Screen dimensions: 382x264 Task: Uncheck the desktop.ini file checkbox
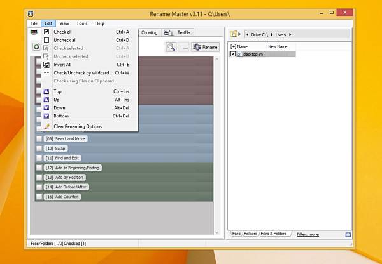click(233, 54)
